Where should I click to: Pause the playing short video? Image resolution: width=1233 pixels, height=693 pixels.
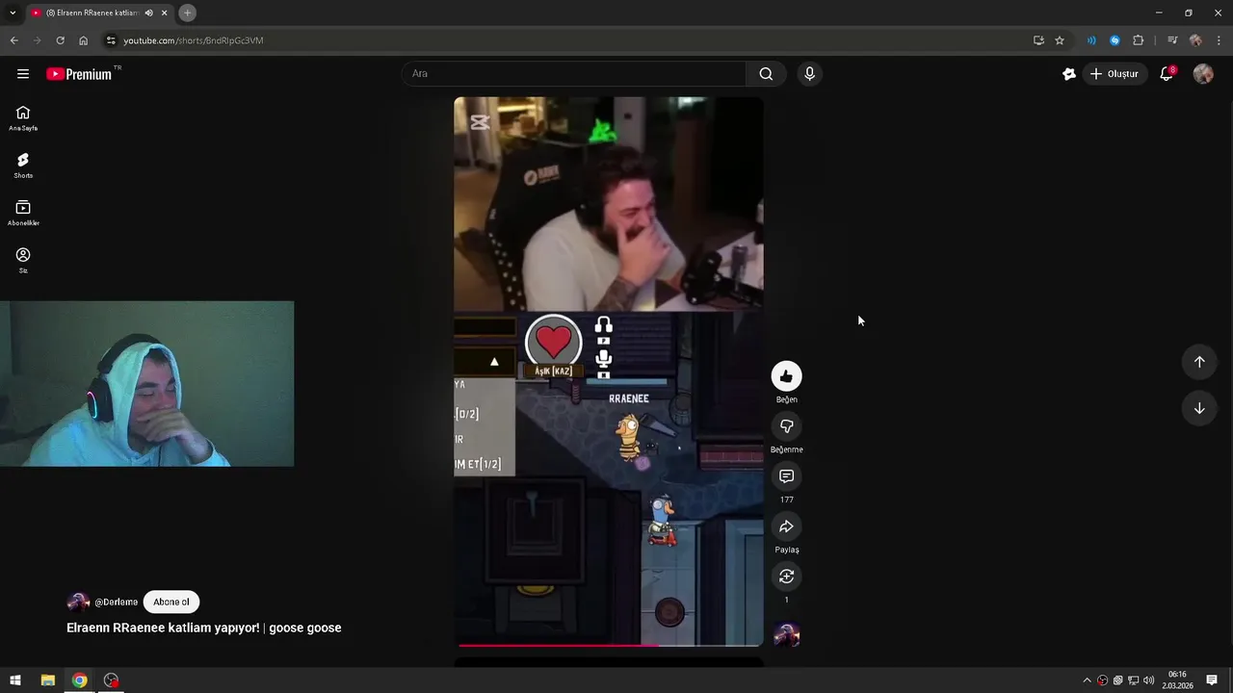pyautogui.click(x=609, y=372)
